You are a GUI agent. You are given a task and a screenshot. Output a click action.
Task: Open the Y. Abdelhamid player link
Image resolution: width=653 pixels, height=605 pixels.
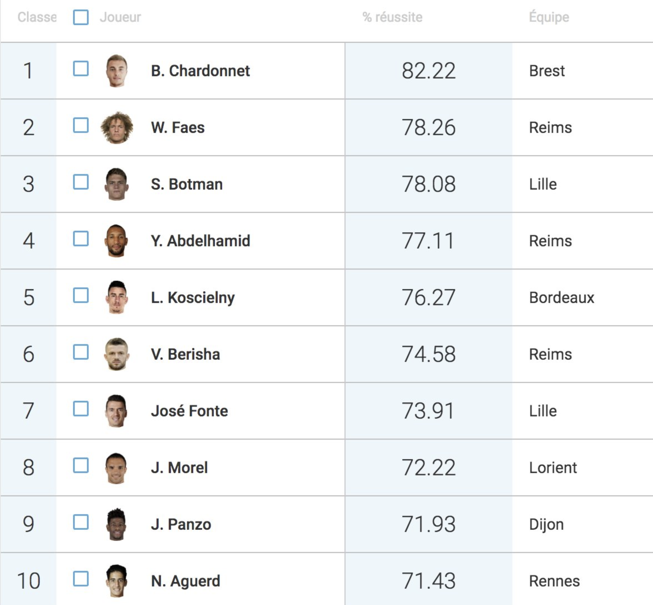[x=200, y=241]
